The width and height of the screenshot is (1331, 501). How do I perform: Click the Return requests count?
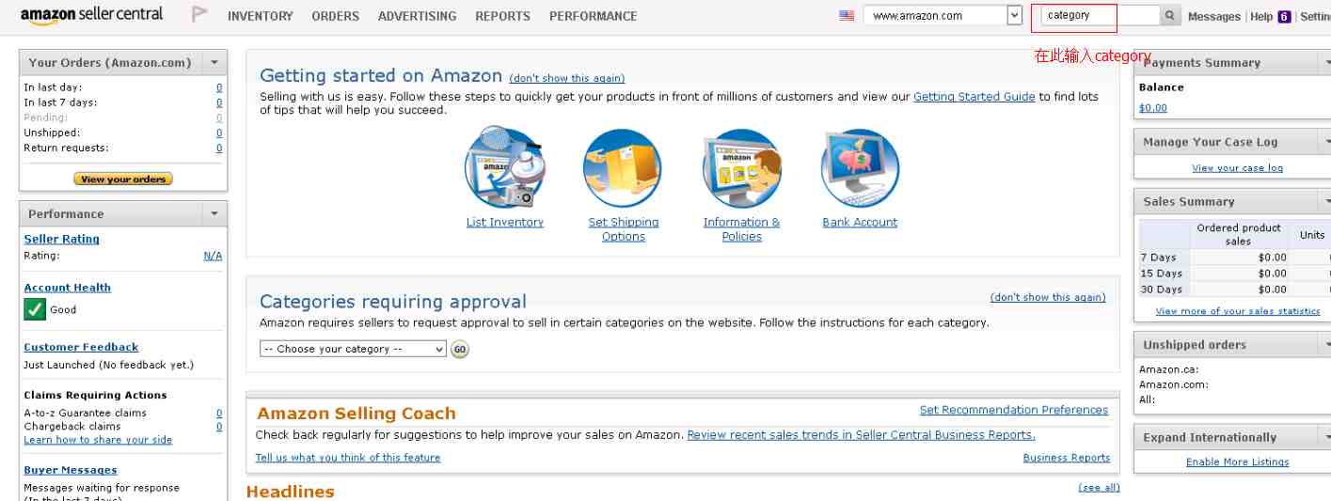coord(219,149)
